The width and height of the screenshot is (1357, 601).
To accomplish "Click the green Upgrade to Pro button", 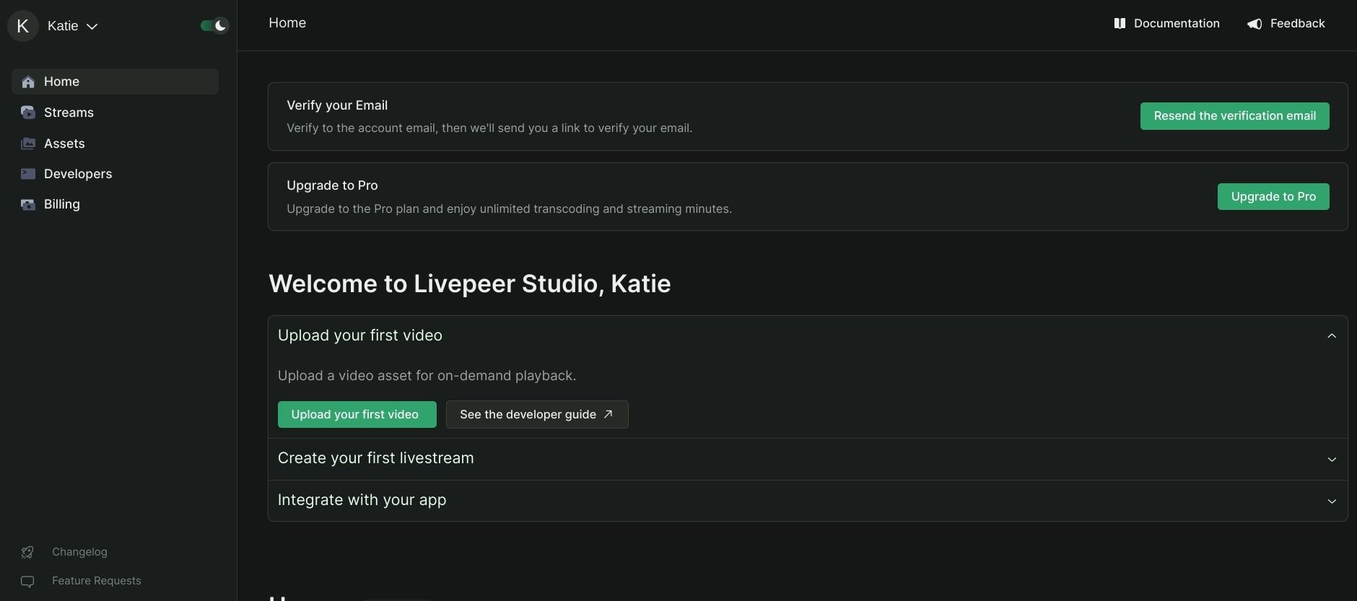I will coord(1273,197).
